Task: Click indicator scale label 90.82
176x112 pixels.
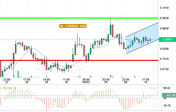Action: click(x=167, y=88)
